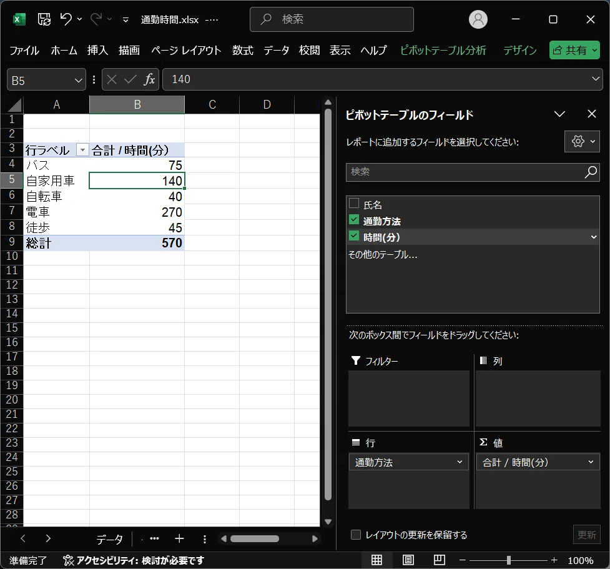Open the 挿入 ribbon tab
Screen dimensions: 610x569
tap(97, 50)
